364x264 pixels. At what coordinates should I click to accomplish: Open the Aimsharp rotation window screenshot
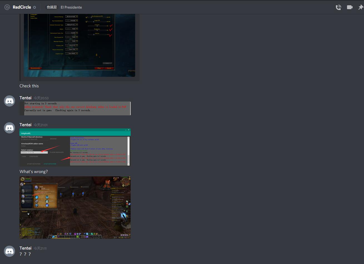pos(75,147)
